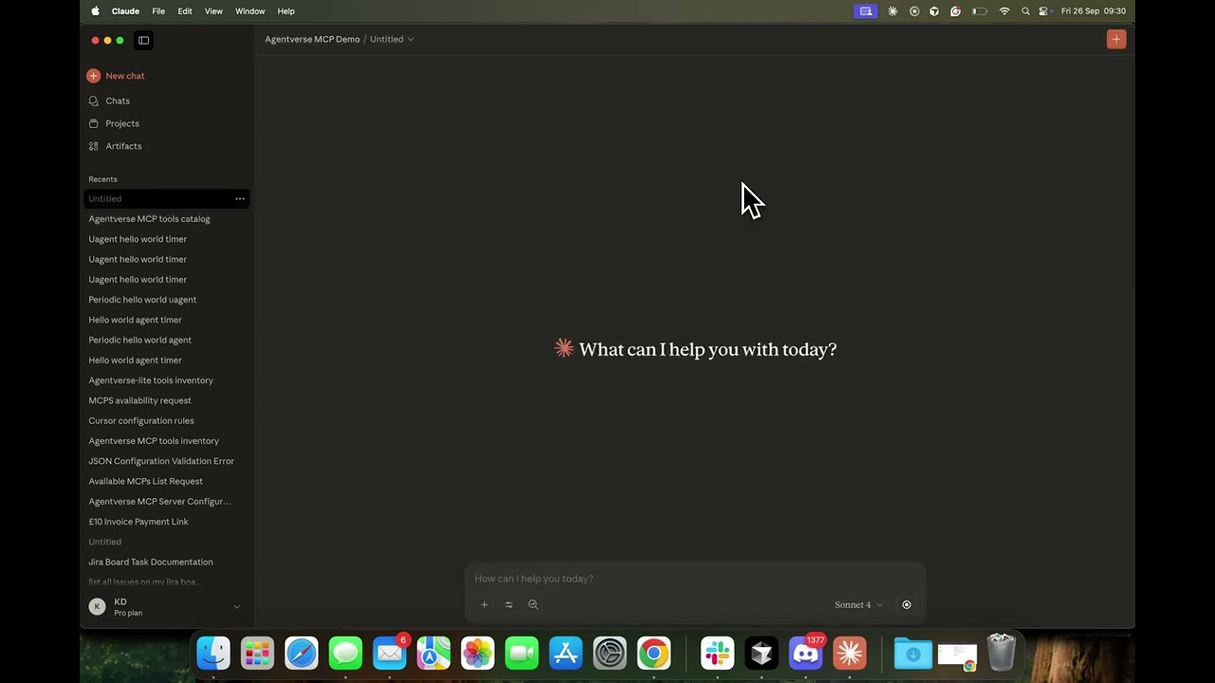The width and height of the screenshot is (1215, 683).
Task: Open 'MCPS availability request' chat
Action: coord(140,400)
